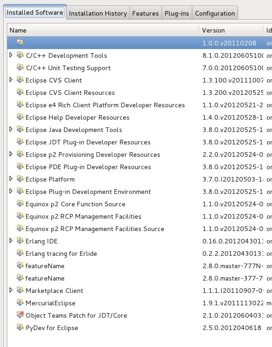Click the MercurialEclipse feature icon
272x347 pixels.
tap(20, 303)
